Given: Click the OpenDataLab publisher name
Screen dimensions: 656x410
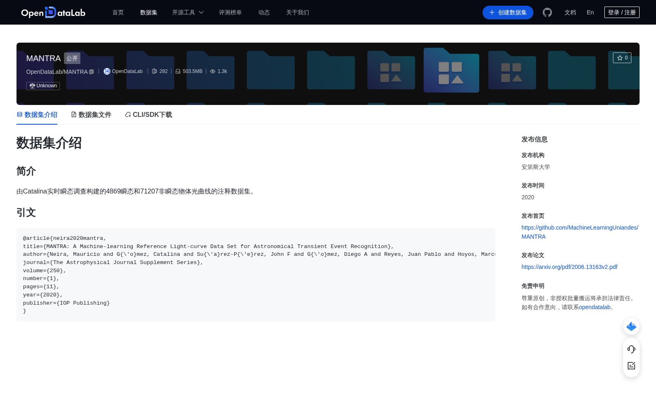Looking at the screenshot, I should click(x=127, y=71).
